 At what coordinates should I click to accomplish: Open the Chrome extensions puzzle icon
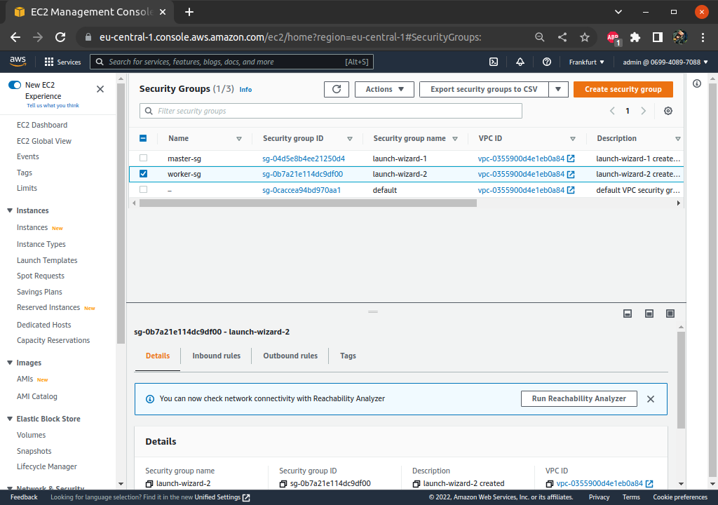pos(635,38)
